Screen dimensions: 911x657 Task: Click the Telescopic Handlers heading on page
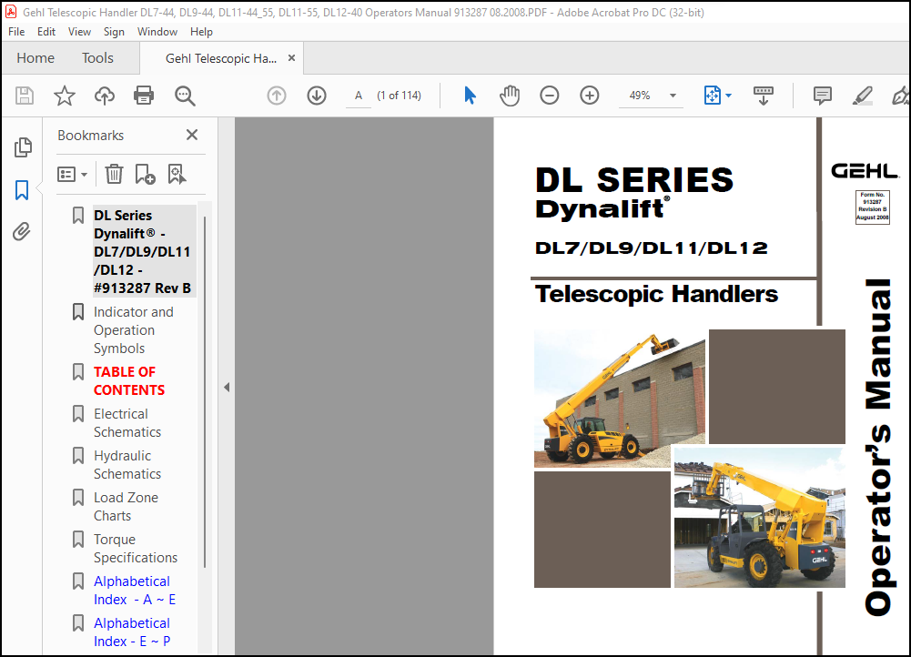pos(656,295)
